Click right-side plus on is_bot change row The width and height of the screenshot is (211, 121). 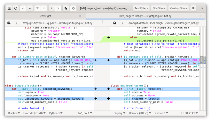[x=109, y=60]
